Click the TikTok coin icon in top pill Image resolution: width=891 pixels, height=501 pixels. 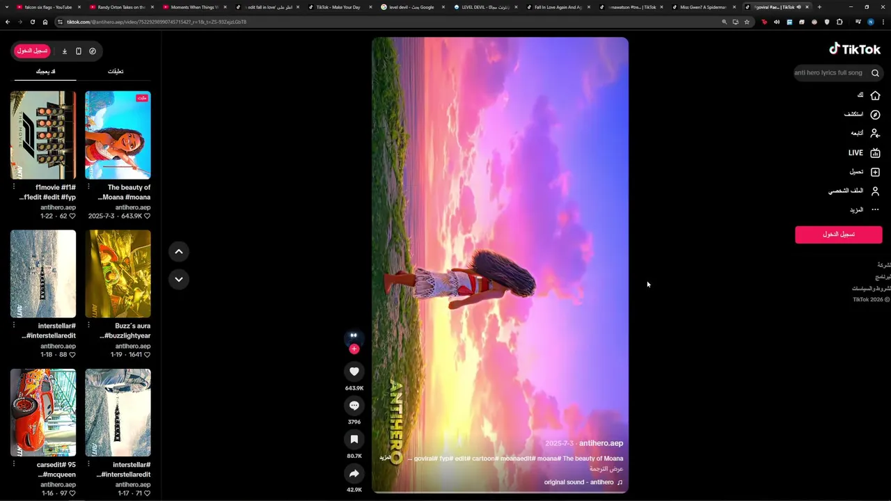pos(93,51)
